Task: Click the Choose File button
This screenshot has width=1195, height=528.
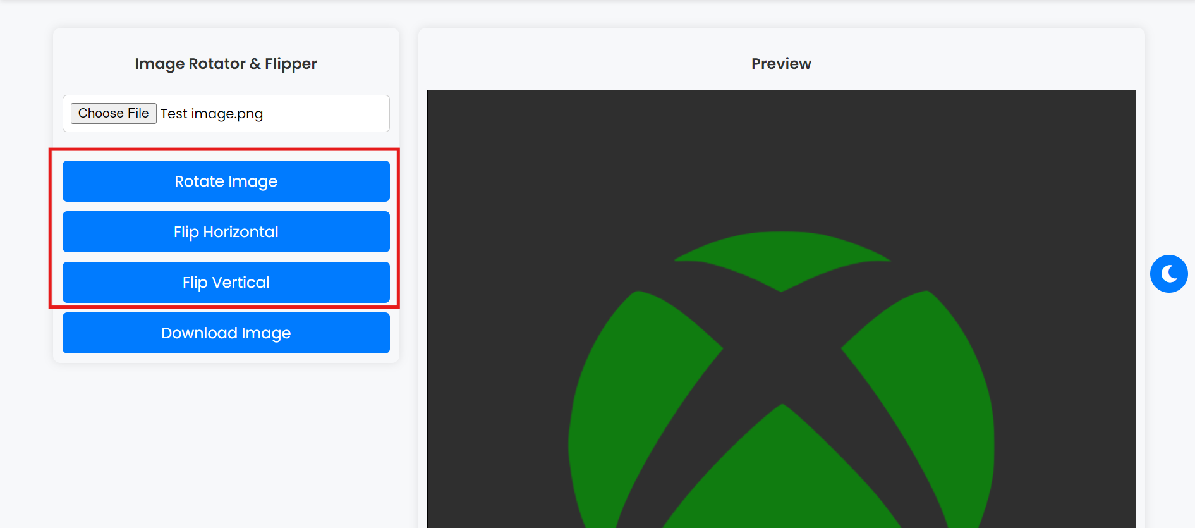Action: (114, 113)
